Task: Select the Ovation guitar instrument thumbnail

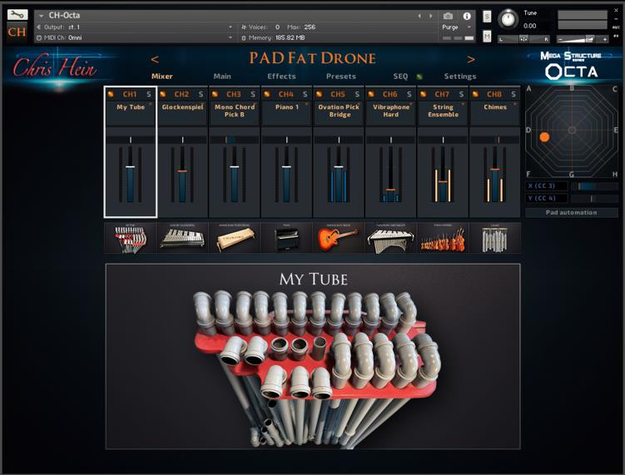Action: pos(338,238)
